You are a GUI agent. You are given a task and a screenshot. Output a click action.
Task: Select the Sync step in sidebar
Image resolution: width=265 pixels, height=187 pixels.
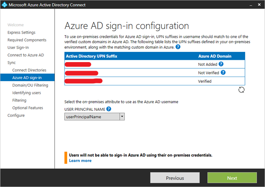11,62
